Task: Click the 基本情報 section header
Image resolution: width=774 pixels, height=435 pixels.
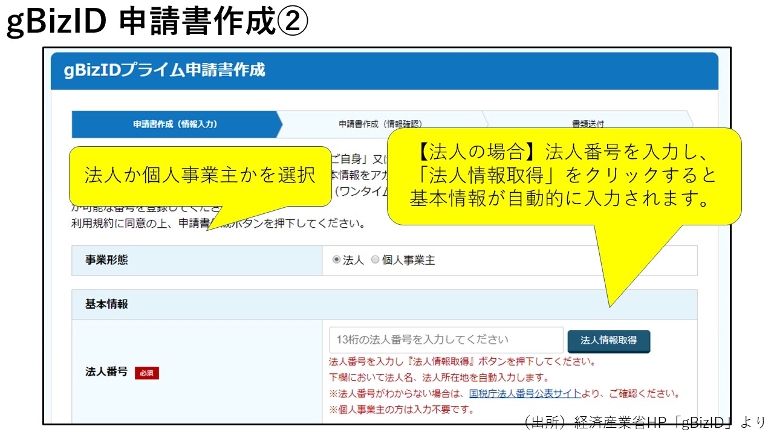Action: (106, 304)
